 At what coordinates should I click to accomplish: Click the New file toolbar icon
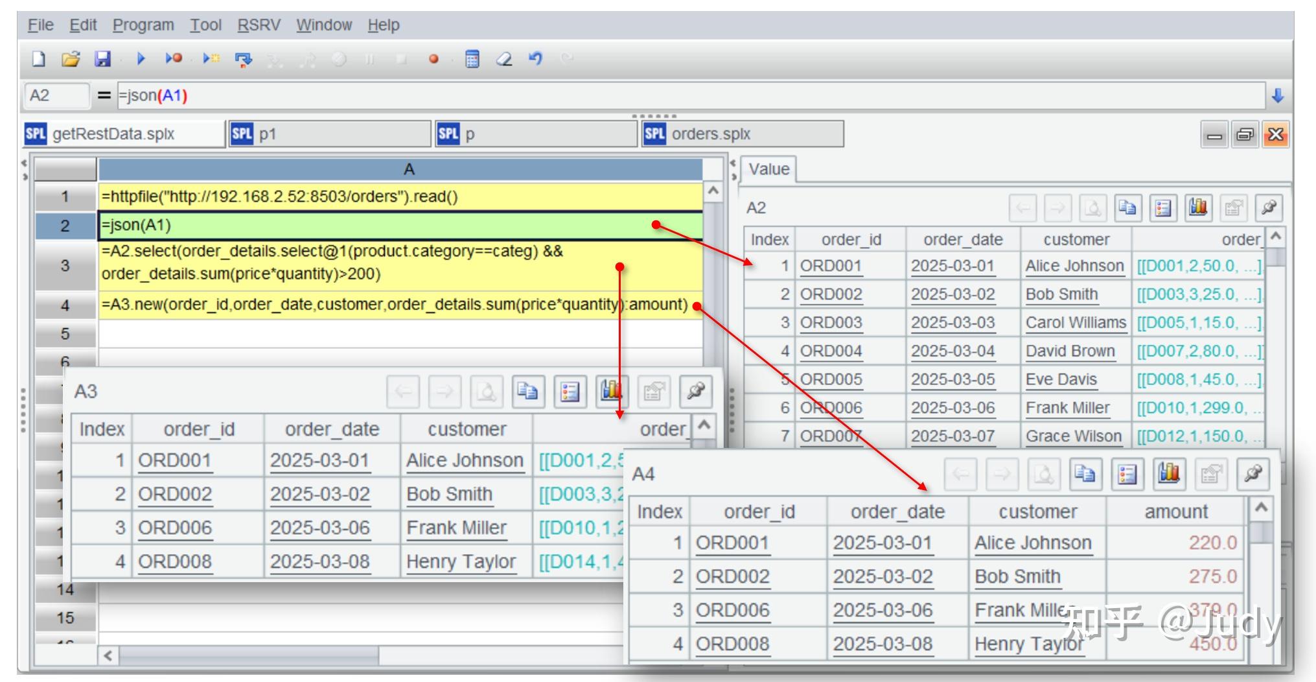[x=39, y=59]
